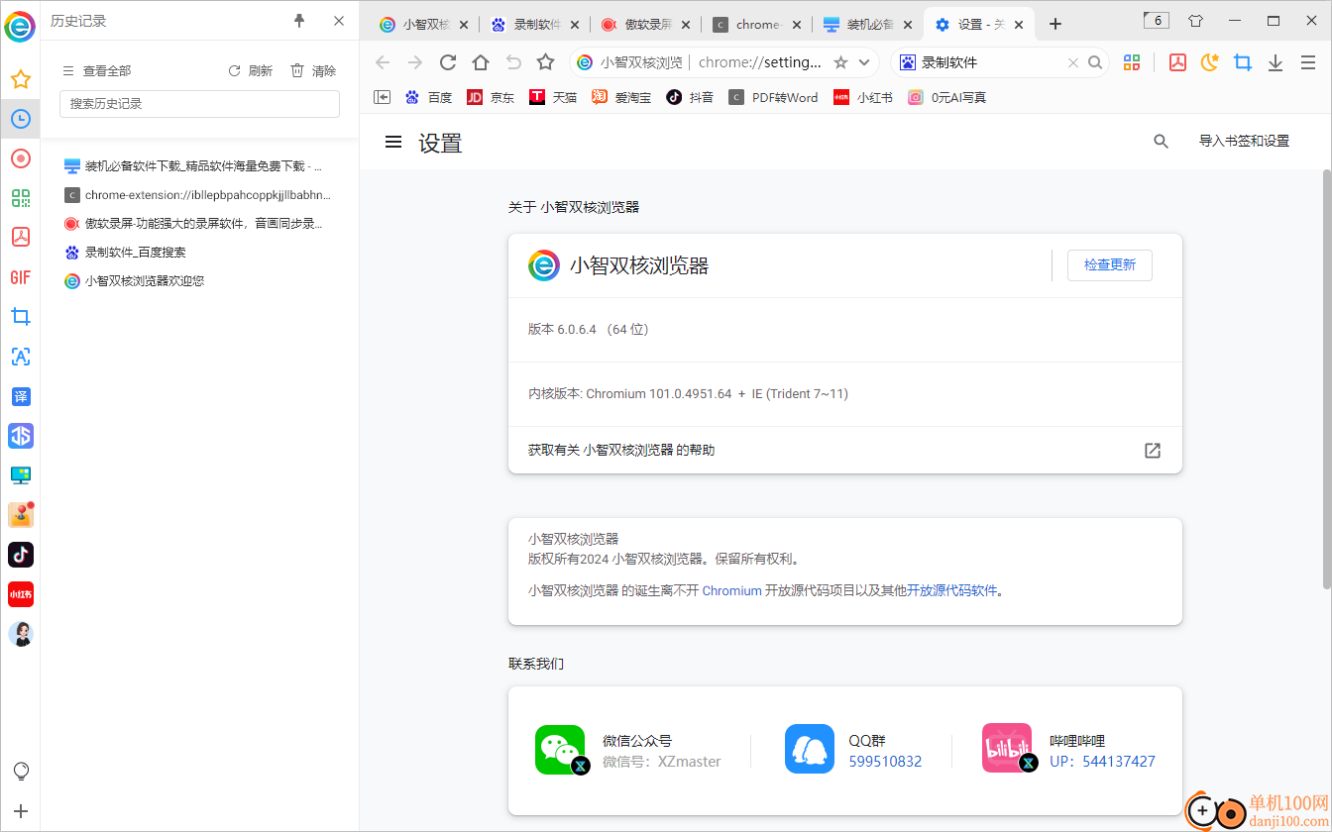Screen dimensions: 1332x832
Task: Open the colorful apps grid toolbar icon
Action: coord(1132,62)
